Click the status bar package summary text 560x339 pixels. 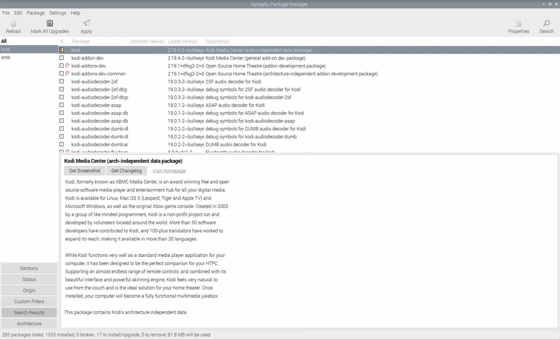(106, 335)
